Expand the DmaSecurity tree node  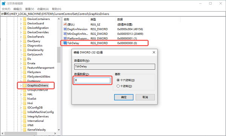(x=21, y=50)
